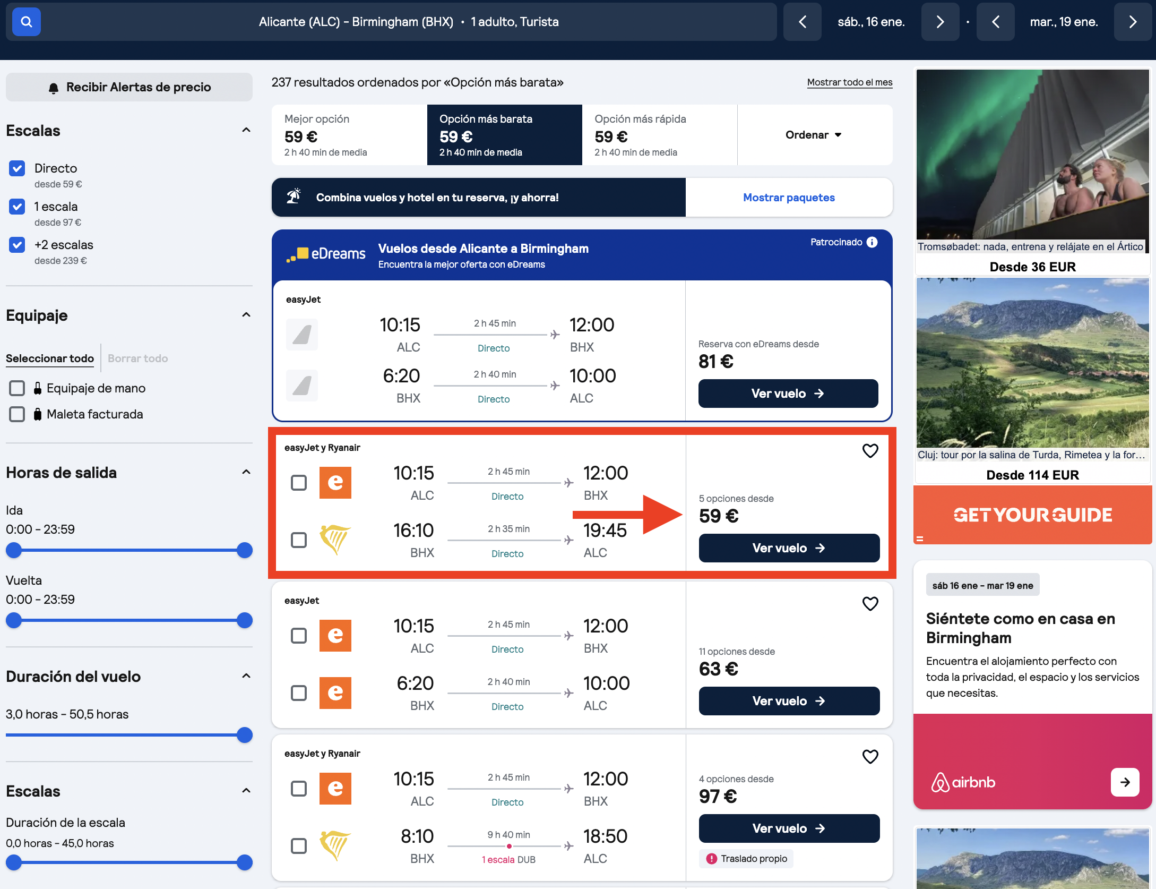
Task: Click the bell icon in Recibir Alertas de precio
Action: click(x=54, y=88)
